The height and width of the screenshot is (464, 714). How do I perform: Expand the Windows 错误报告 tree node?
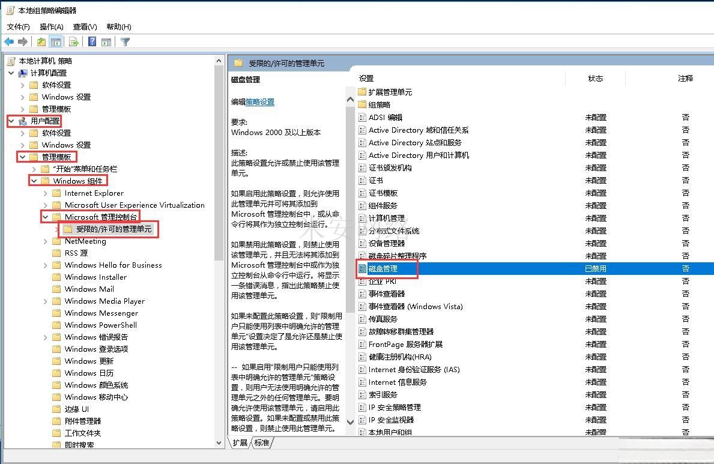(45, 337)
